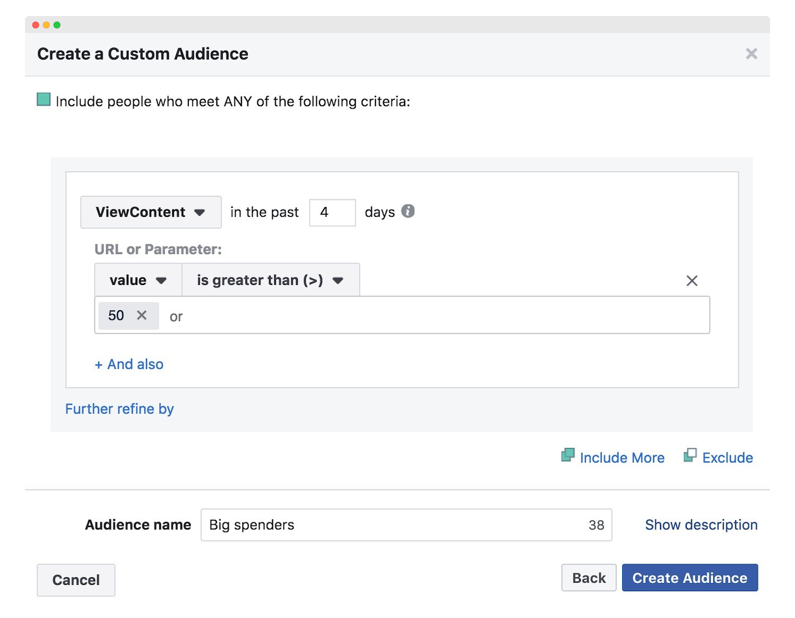Close the Create a Custom Audience dialog
The height and width of the screenshot is (618, 795).
[752, 54]
